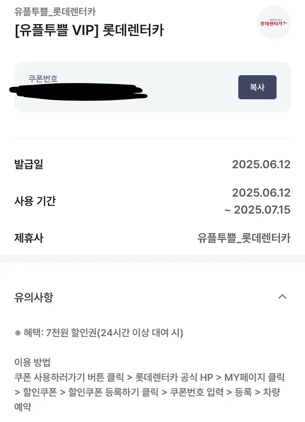Click the [유플투쁠 VIP] 롯데렌터카 title
The height and width of the screenshot is (422, 305).
point(89,31)
